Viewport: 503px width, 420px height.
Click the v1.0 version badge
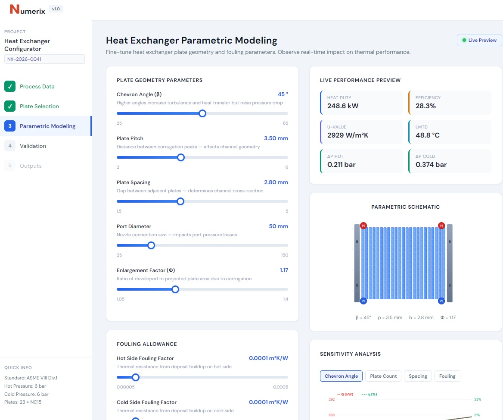tap(56, 8)
